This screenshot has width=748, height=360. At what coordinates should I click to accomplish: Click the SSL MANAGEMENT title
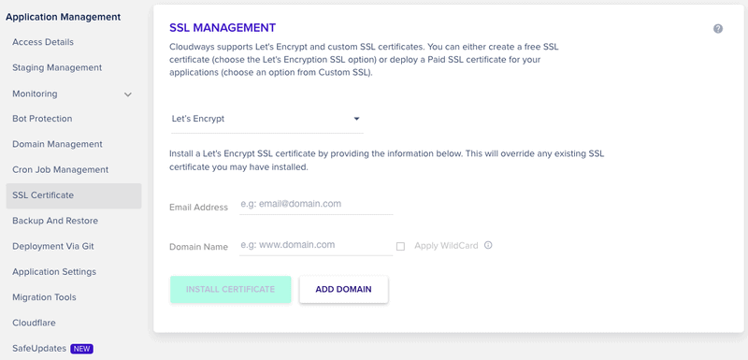point(223,28)
